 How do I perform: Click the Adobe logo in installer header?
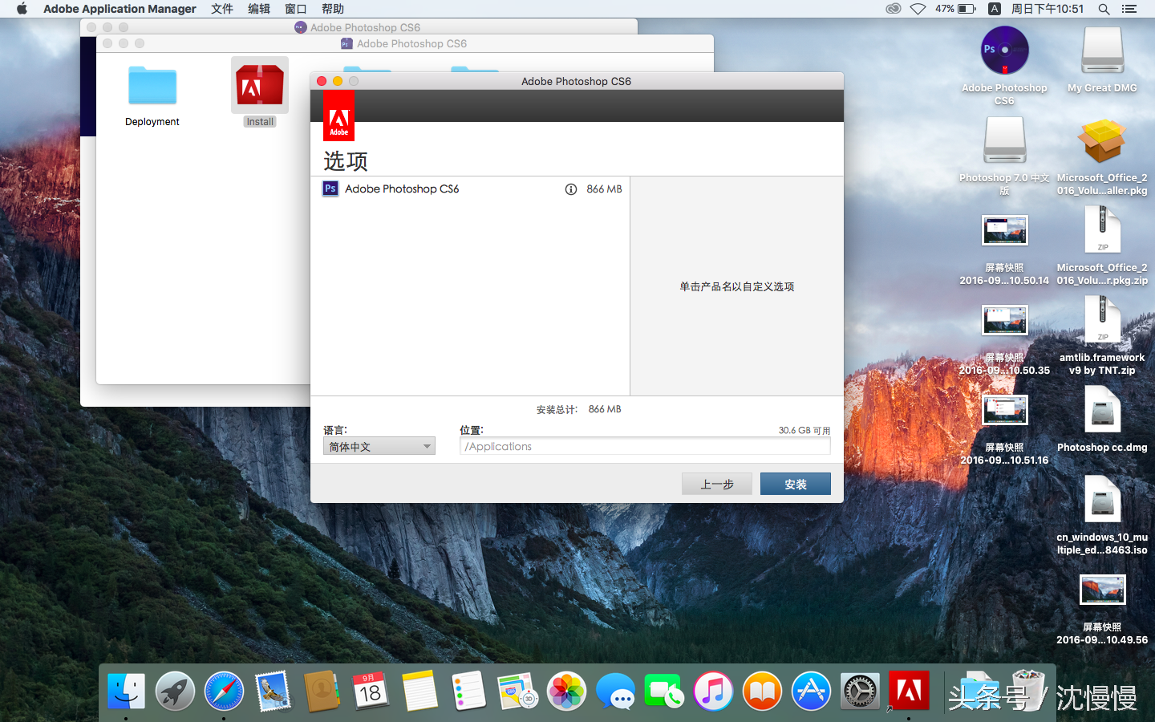pos(338,116)
